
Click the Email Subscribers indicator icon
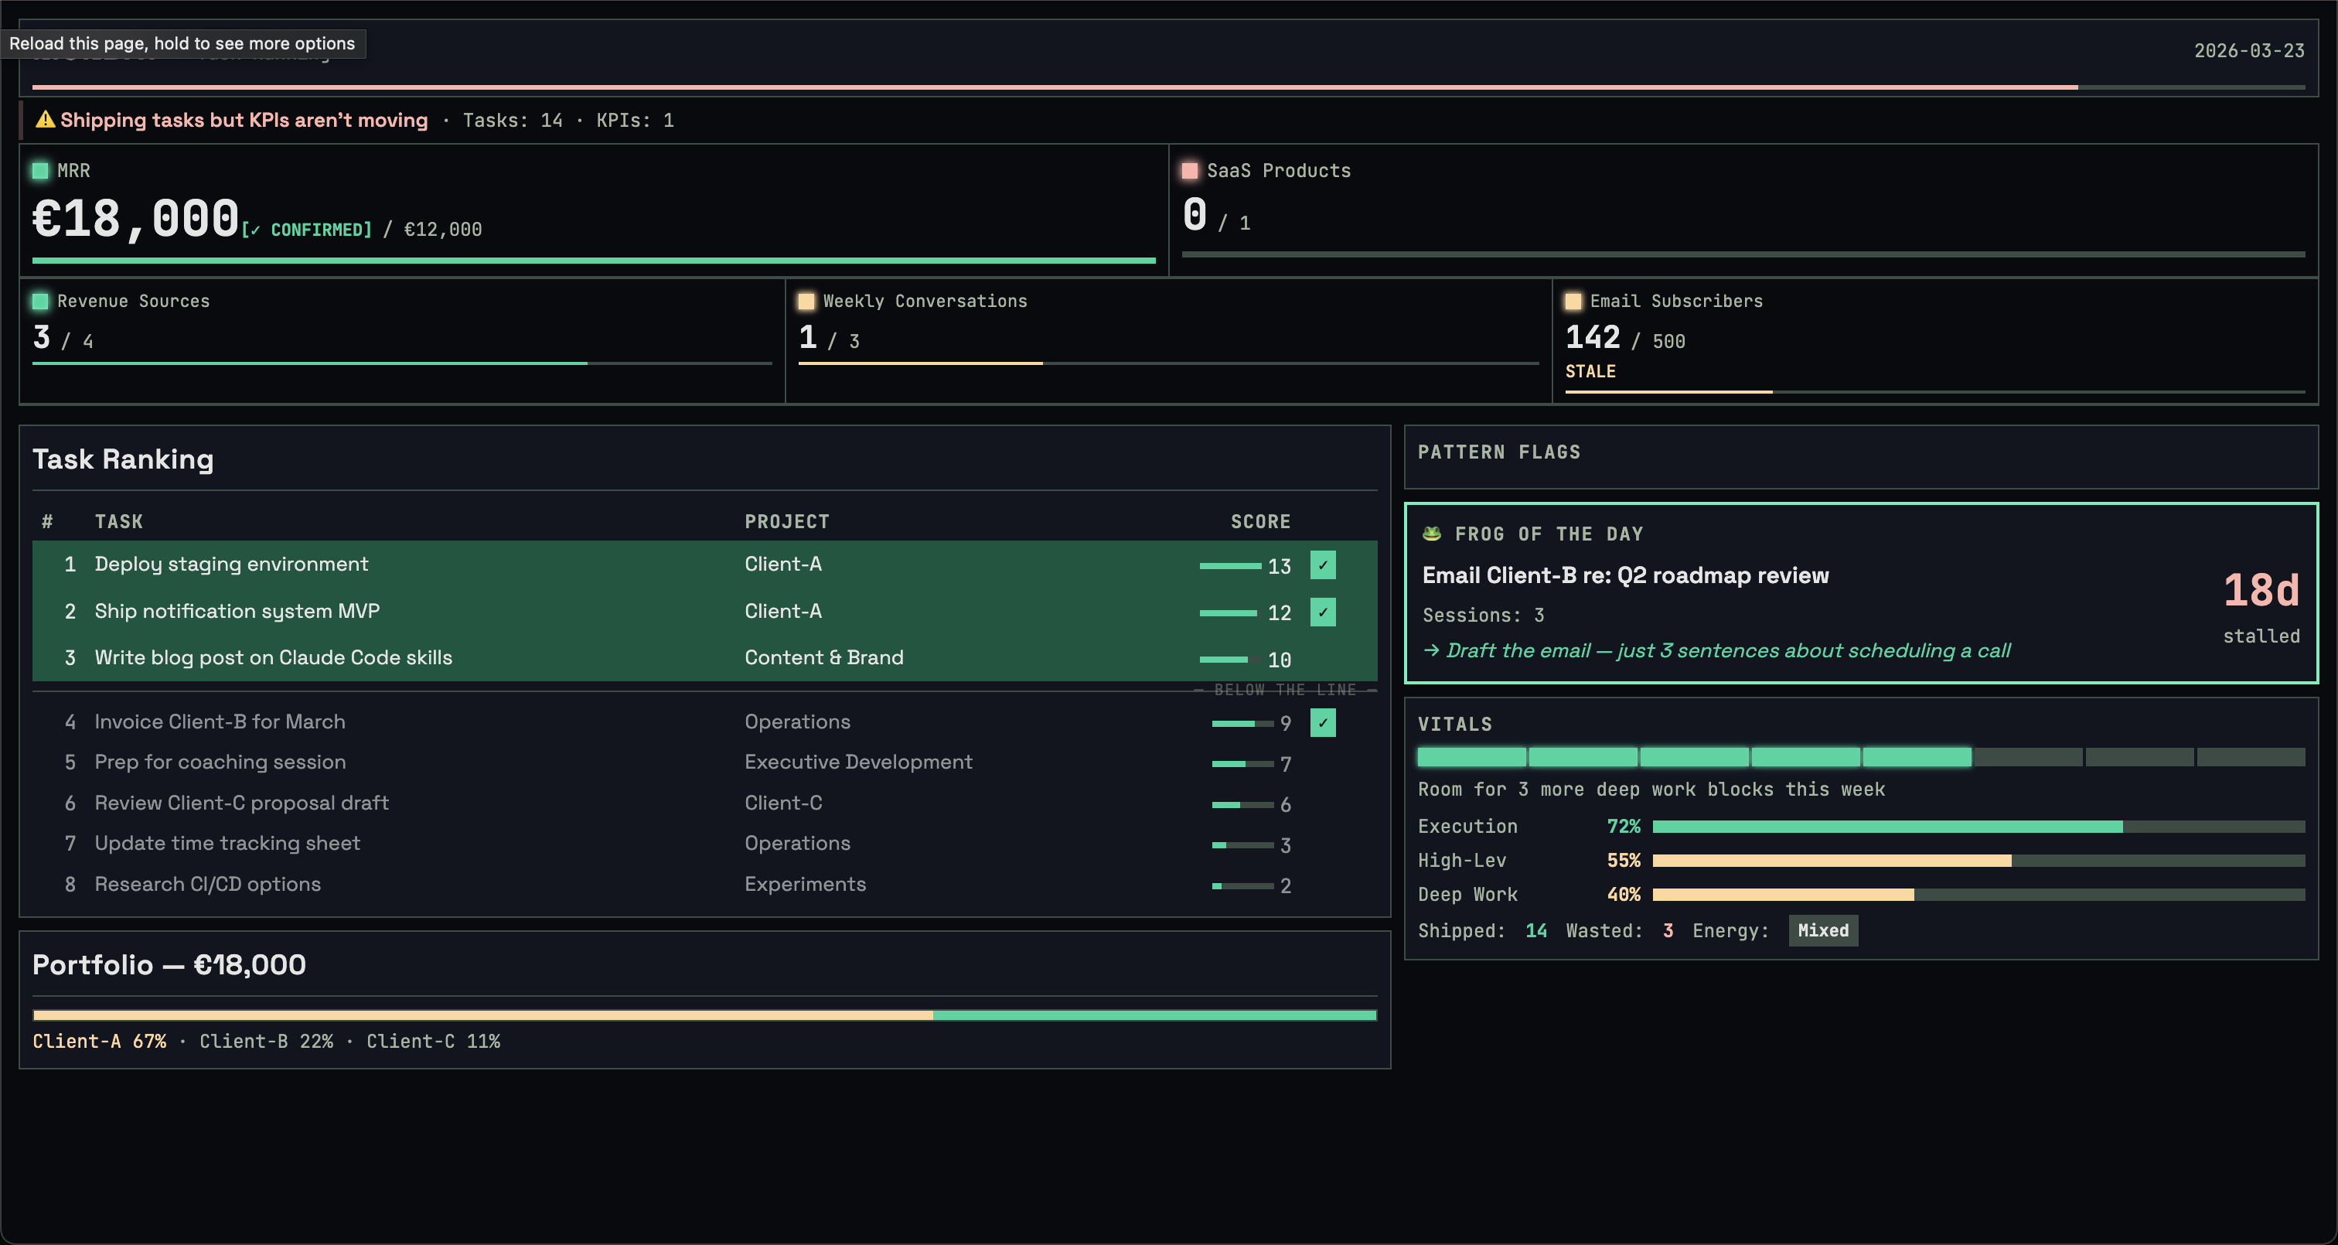[1573, 300]
